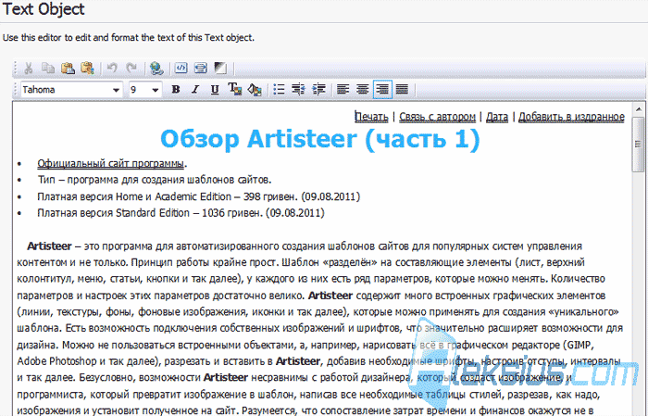Click the bullet line 'Тип – программа для создания шаблонов сайтов'
Screen dimensions: 648x416
point(155,180)
